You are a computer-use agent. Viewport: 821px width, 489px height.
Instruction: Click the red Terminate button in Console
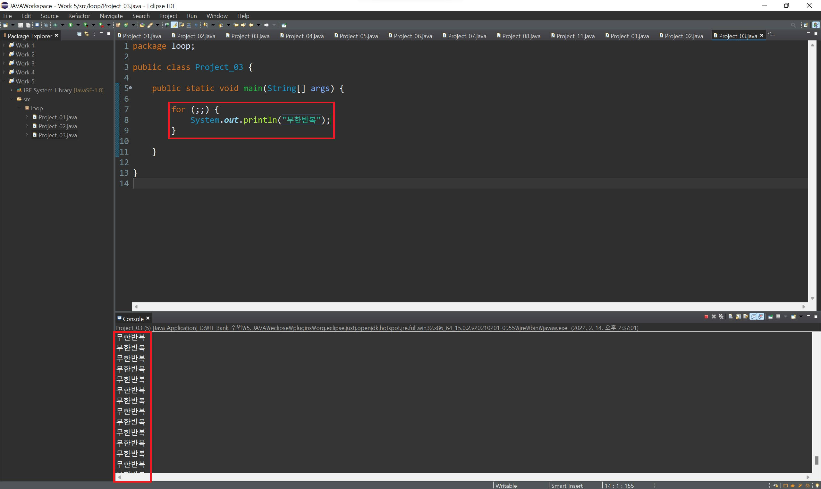(706, 317)
